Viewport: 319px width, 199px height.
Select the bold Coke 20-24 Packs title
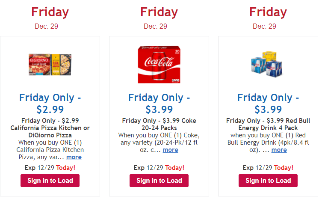(x=159, y=124)
